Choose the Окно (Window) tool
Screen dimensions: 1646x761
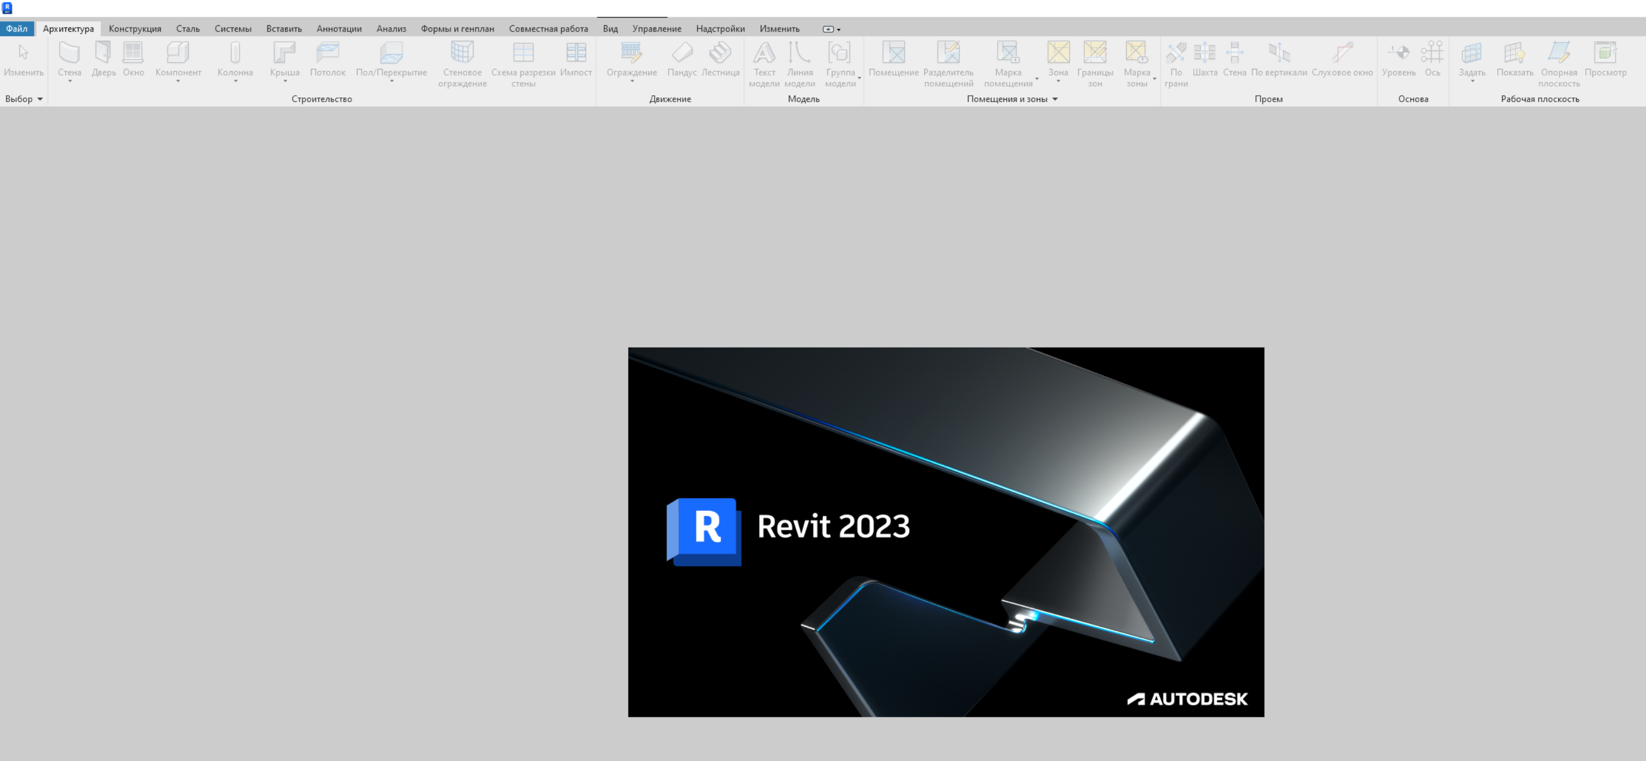click(133, 53)
